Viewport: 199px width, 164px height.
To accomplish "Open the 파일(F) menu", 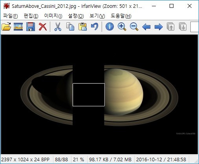I will (x=11, y=16).
